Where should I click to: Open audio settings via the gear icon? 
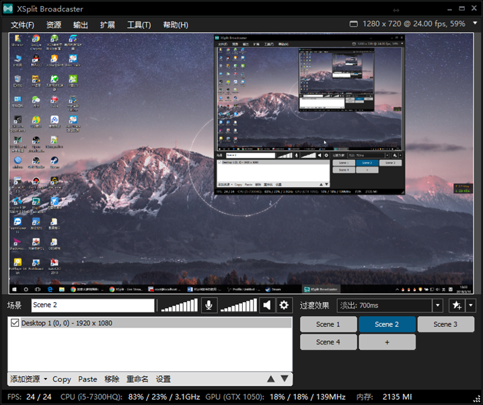284,305
